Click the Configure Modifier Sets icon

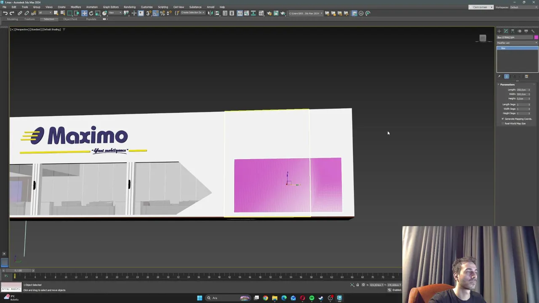[526, 77]
